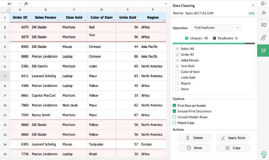Click the Source range text 'Sales 2017'.A1:G49
Viewport: 269px width, 160px height.
[199, 13]
